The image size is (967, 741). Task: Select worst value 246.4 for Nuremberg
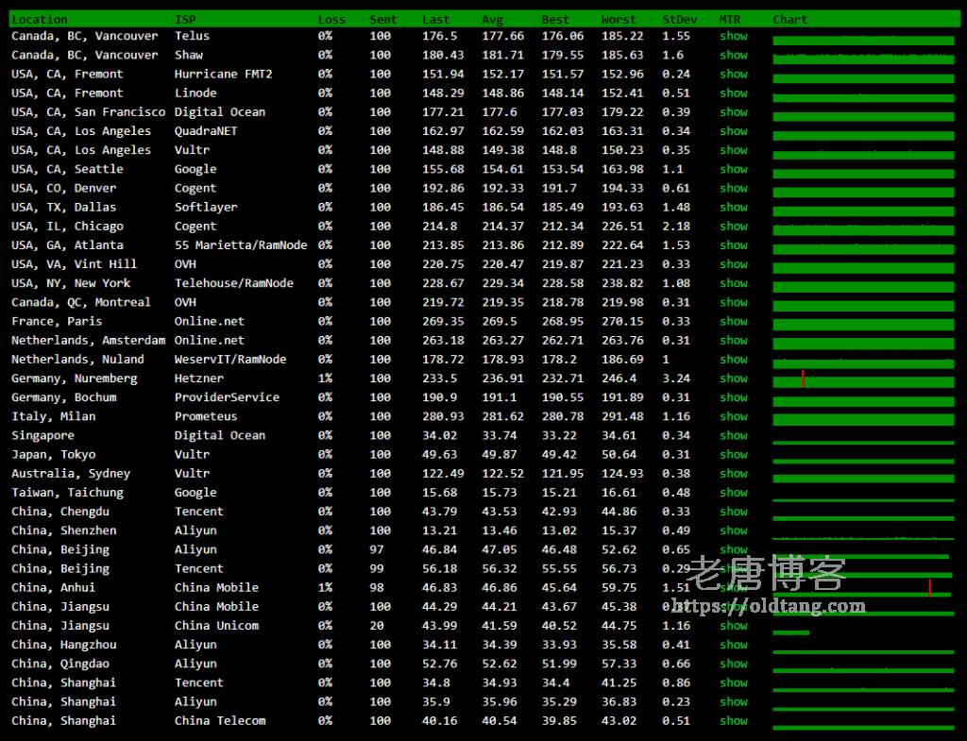(619, 379)
